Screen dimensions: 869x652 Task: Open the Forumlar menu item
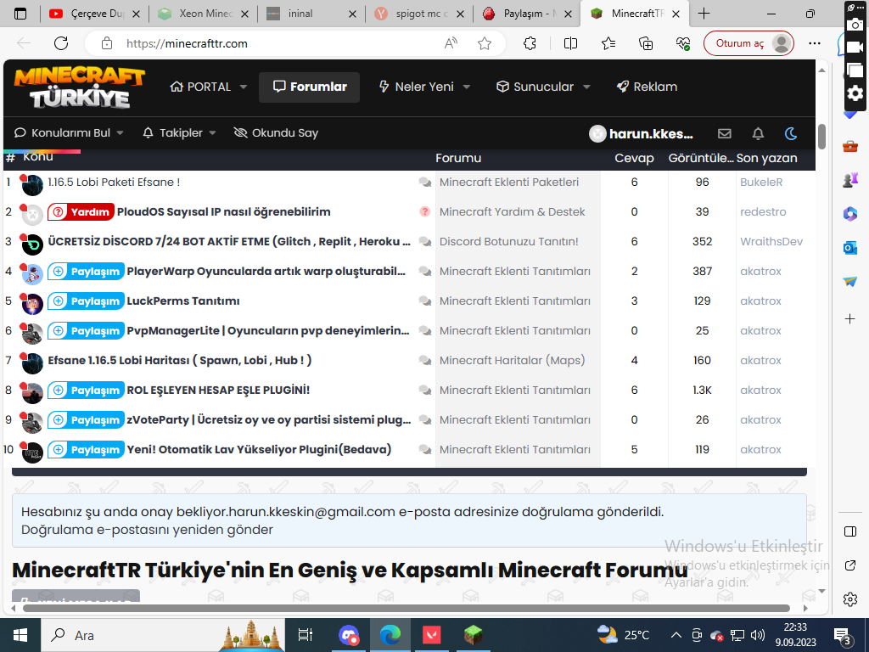[x=309, y=87]
